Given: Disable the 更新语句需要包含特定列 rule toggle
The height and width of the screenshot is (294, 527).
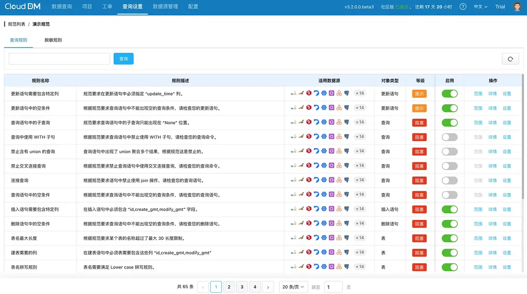Looking at the screenshot, I should click(x=450, y=94).
